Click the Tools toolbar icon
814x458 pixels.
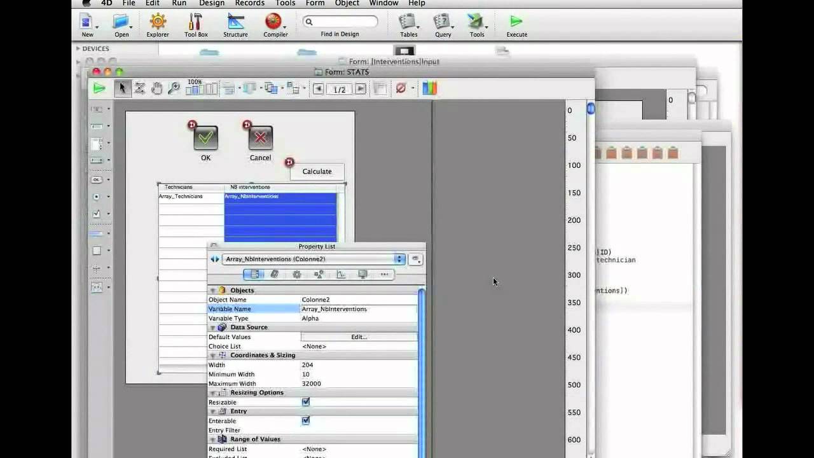point(476,22)
